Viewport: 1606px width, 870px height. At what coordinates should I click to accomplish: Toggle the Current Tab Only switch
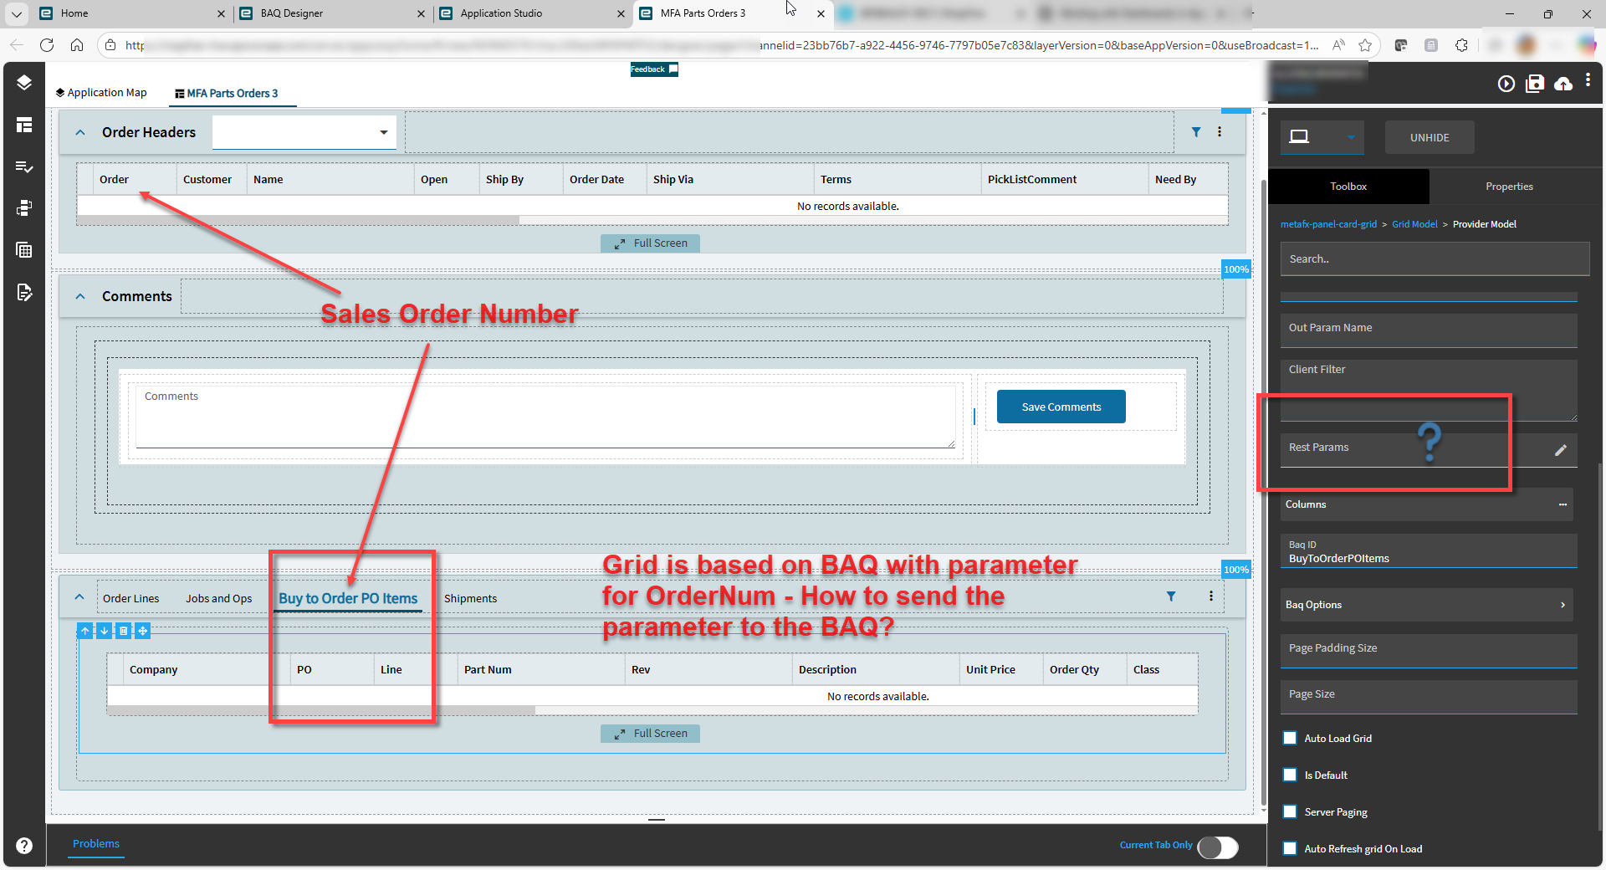click(x=1218, y=847)
